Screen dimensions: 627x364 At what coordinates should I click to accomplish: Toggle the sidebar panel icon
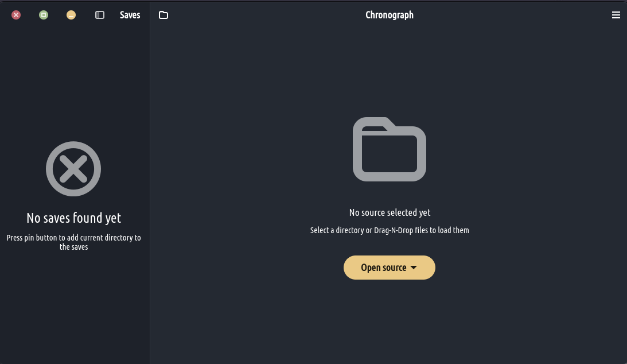(100, 15)
